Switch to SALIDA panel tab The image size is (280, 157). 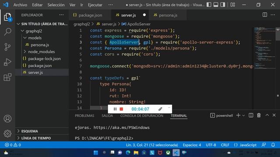click(x=107, y=116)
